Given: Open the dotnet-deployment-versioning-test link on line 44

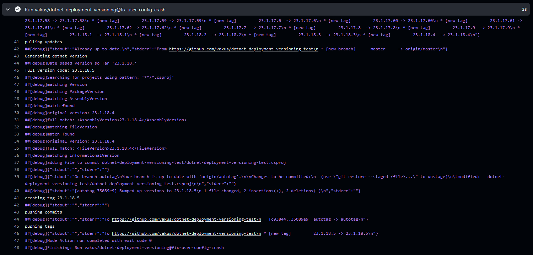Looking at the screenshot, I should coord(186,219).
